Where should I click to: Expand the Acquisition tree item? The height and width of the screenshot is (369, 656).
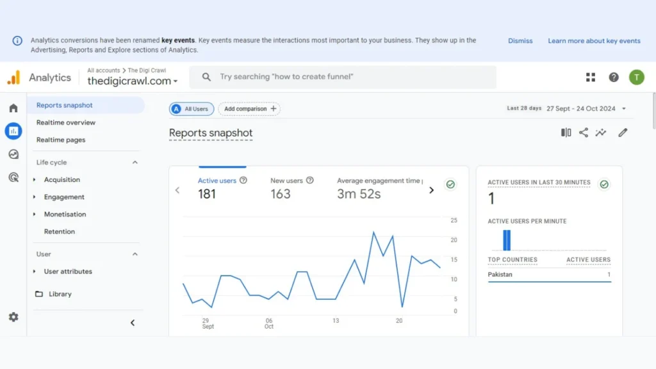click(x=35, y=179)
